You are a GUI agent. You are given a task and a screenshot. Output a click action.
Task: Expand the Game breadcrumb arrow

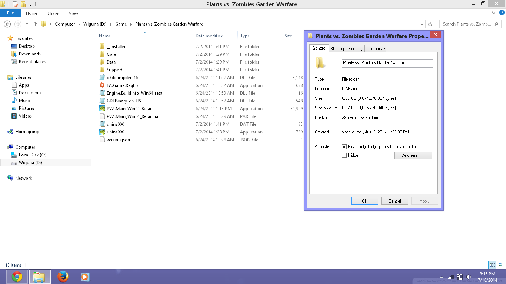(131, 24)
